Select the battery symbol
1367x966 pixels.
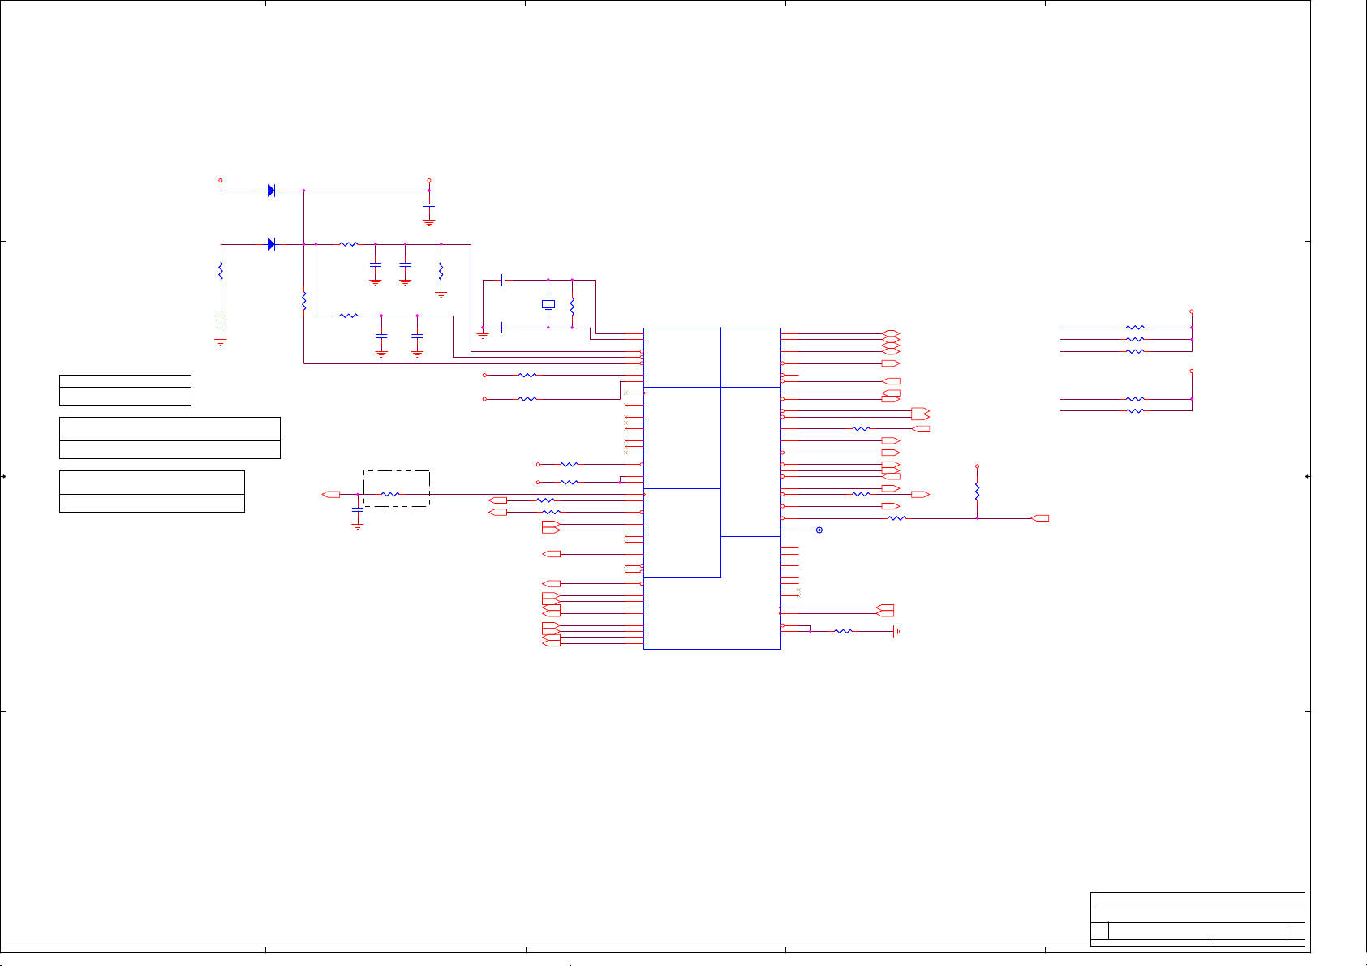[x=220, y=321]
